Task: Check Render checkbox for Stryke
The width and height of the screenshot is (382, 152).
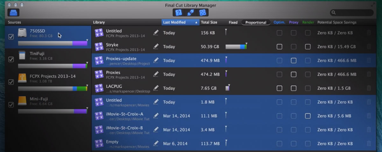Action: (x=308, y=46)
